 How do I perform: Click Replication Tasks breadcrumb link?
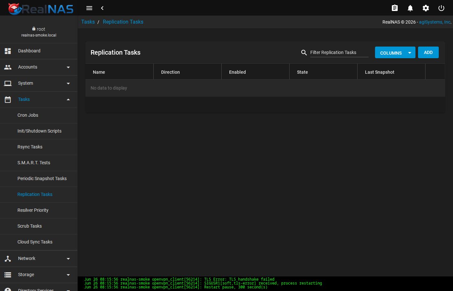click(x=123, y=22)
